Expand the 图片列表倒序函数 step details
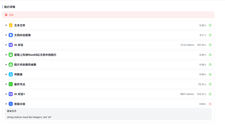The height and width of the screenshot is (126, 225). tap(6, 64)
